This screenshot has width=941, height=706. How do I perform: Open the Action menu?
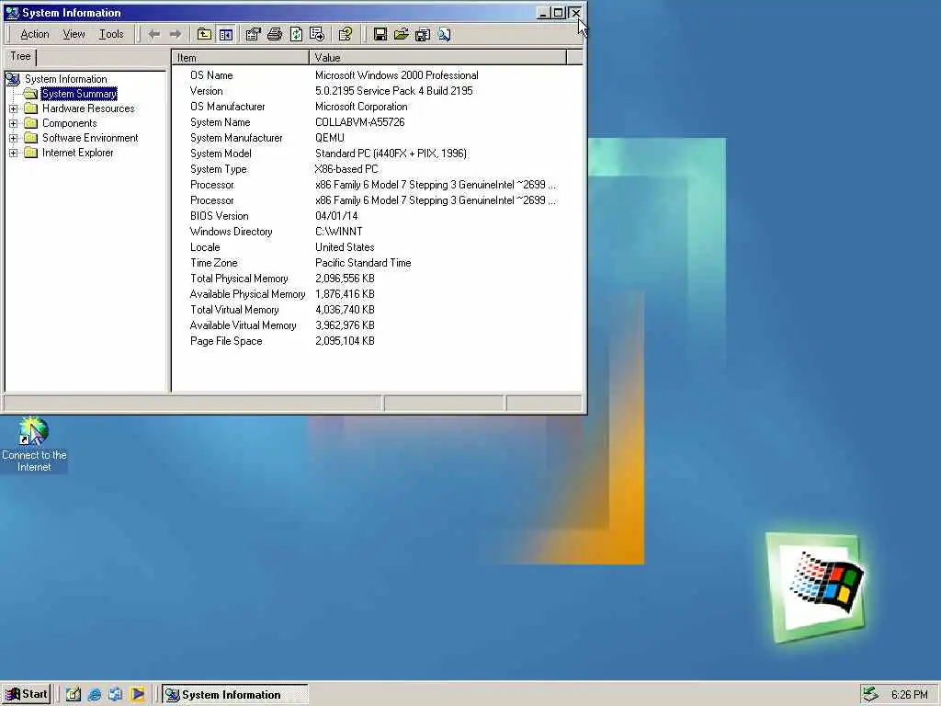click(35, 34)
